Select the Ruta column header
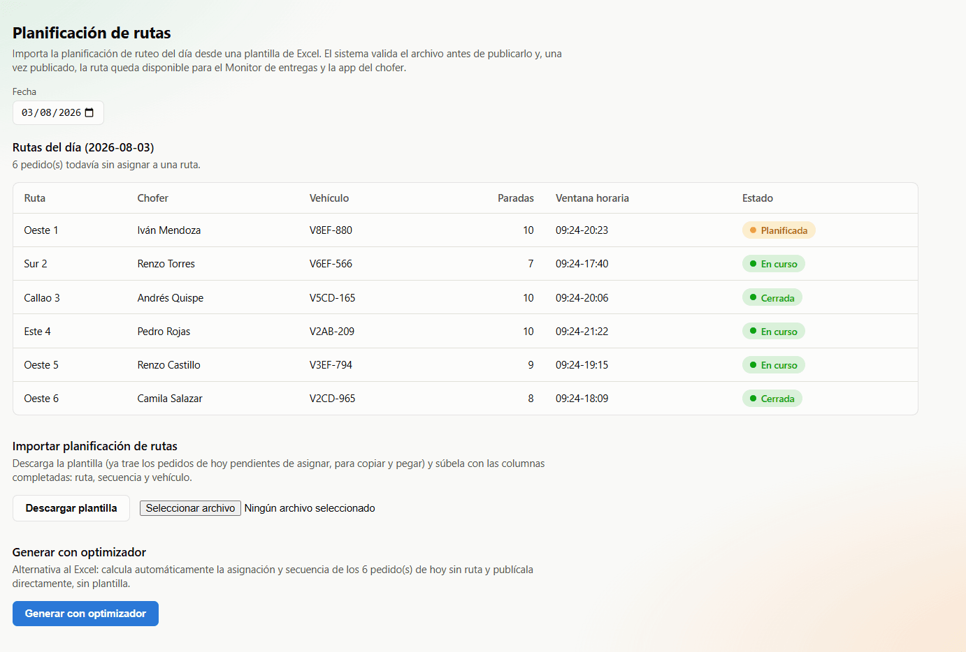Screen dimensions: 966x652 point(35,198)
